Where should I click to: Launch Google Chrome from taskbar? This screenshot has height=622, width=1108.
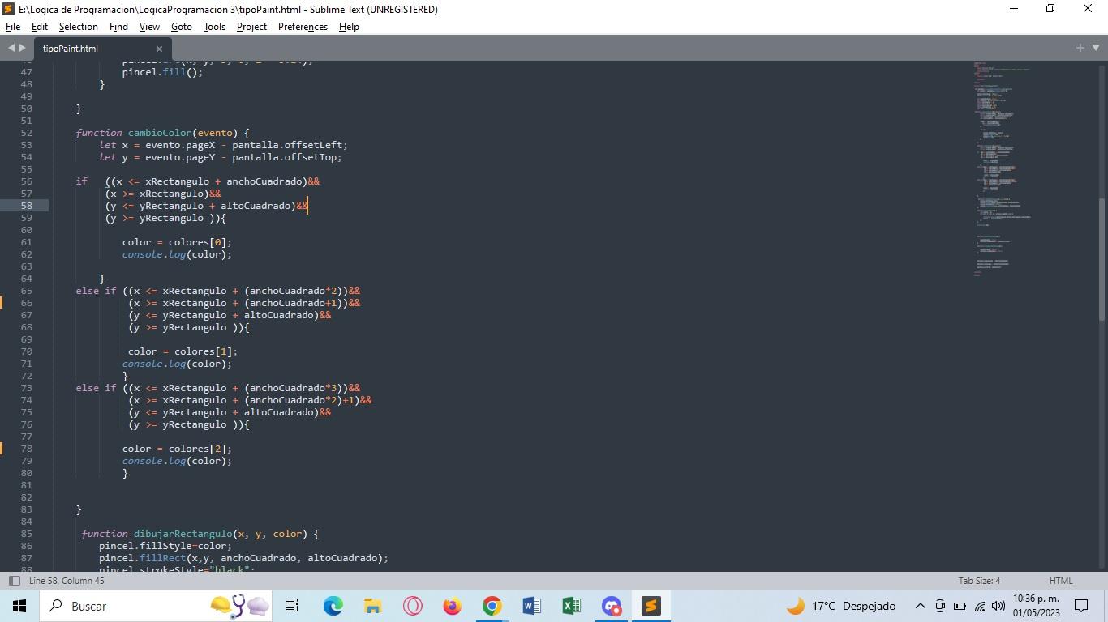click(x=492, y=606)
